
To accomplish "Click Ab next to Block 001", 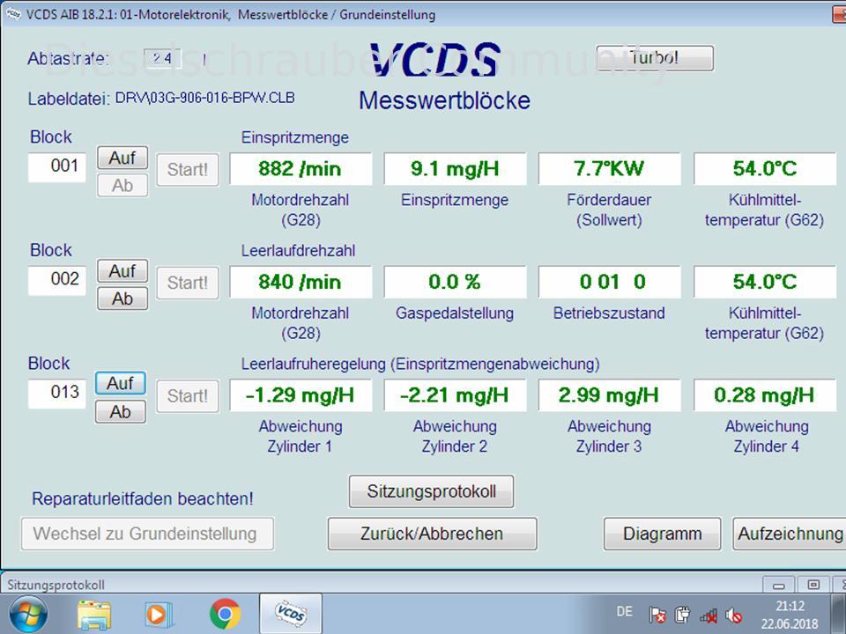I will pos(122,186).
